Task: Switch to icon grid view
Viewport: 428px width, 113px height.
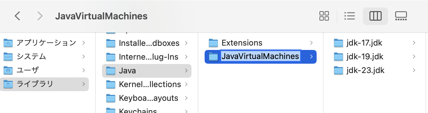Action: 324,16
